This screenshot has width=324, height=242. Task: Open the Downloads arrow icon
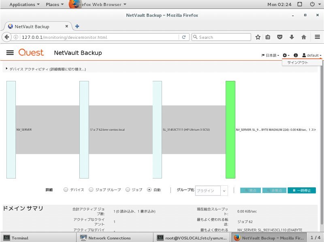292,37
